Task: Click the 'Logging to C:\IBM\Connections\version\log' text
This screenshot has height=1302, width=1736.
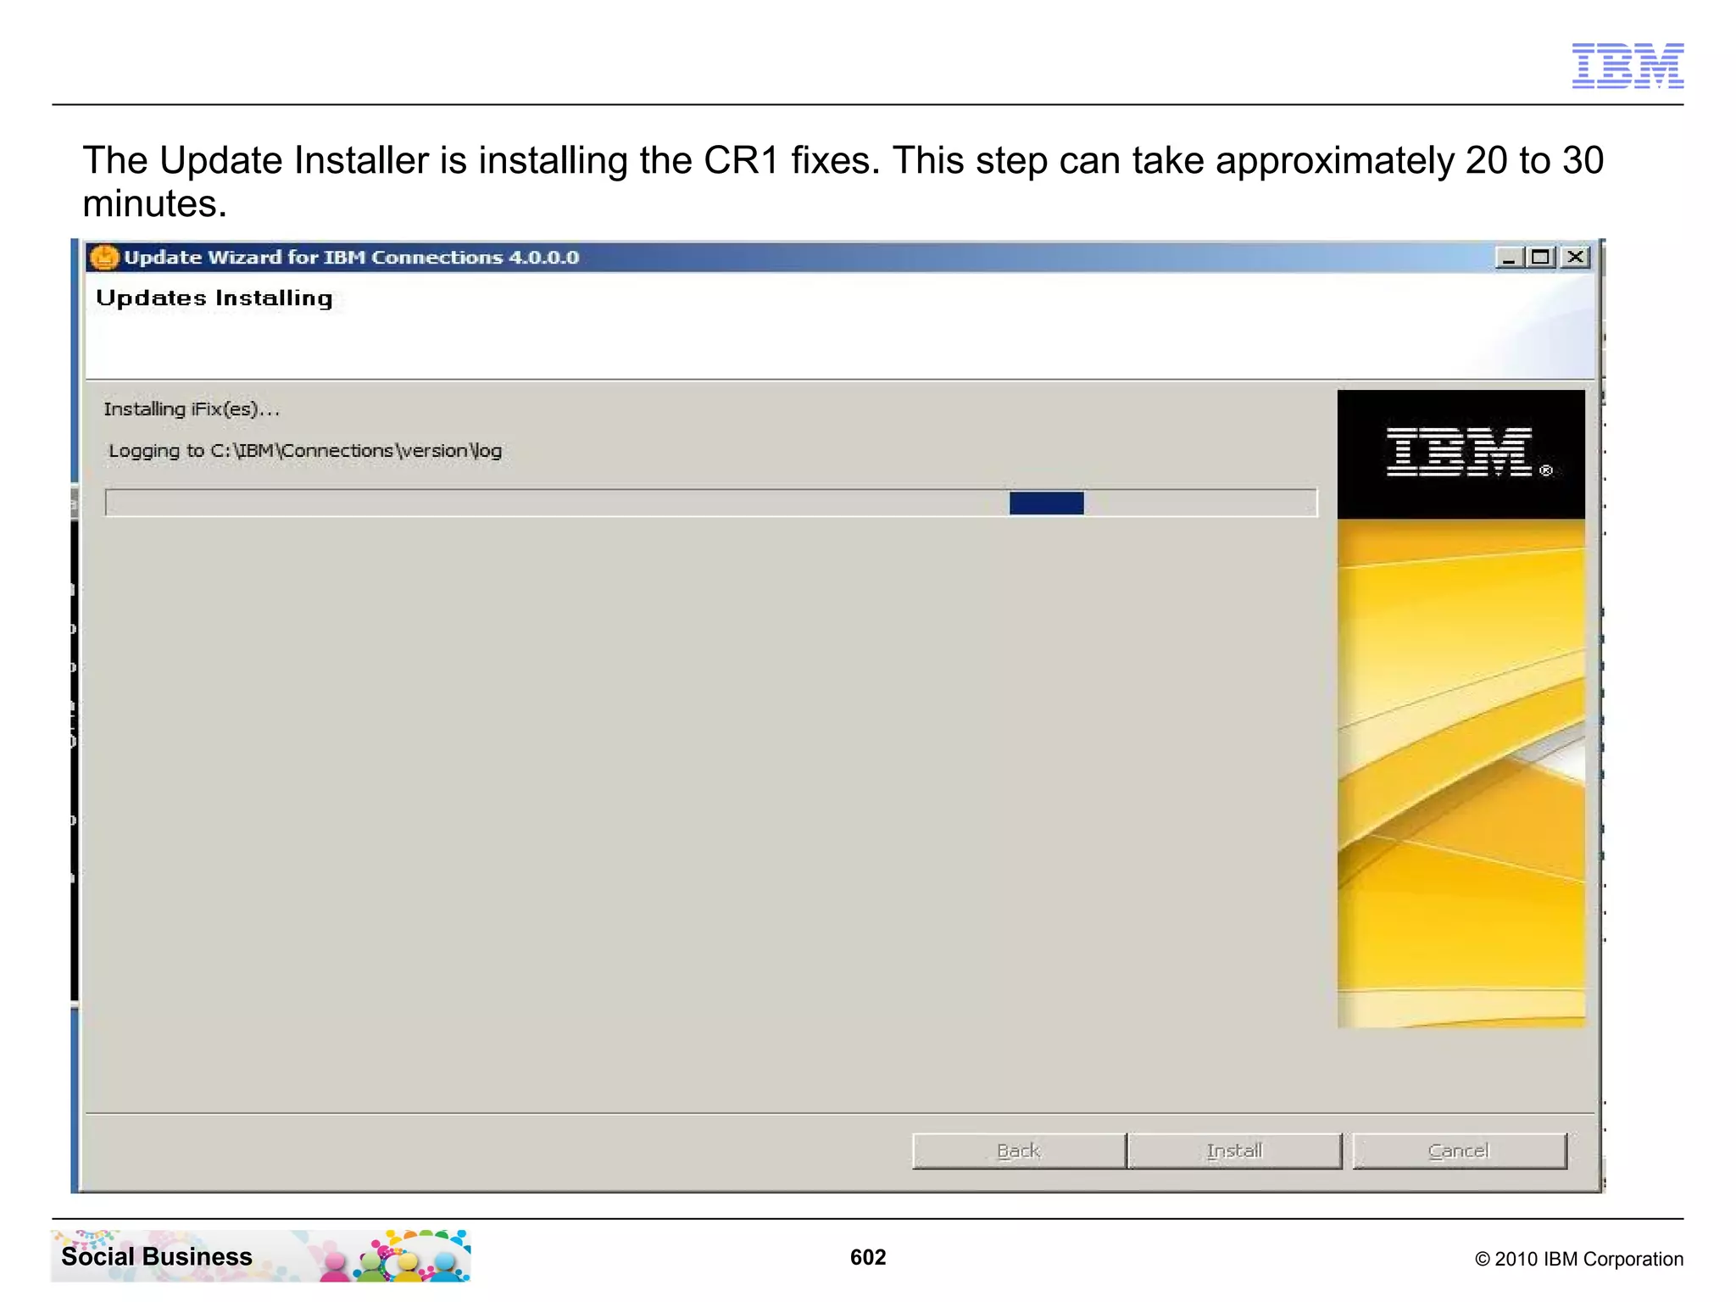Action: tap(305, 451)
